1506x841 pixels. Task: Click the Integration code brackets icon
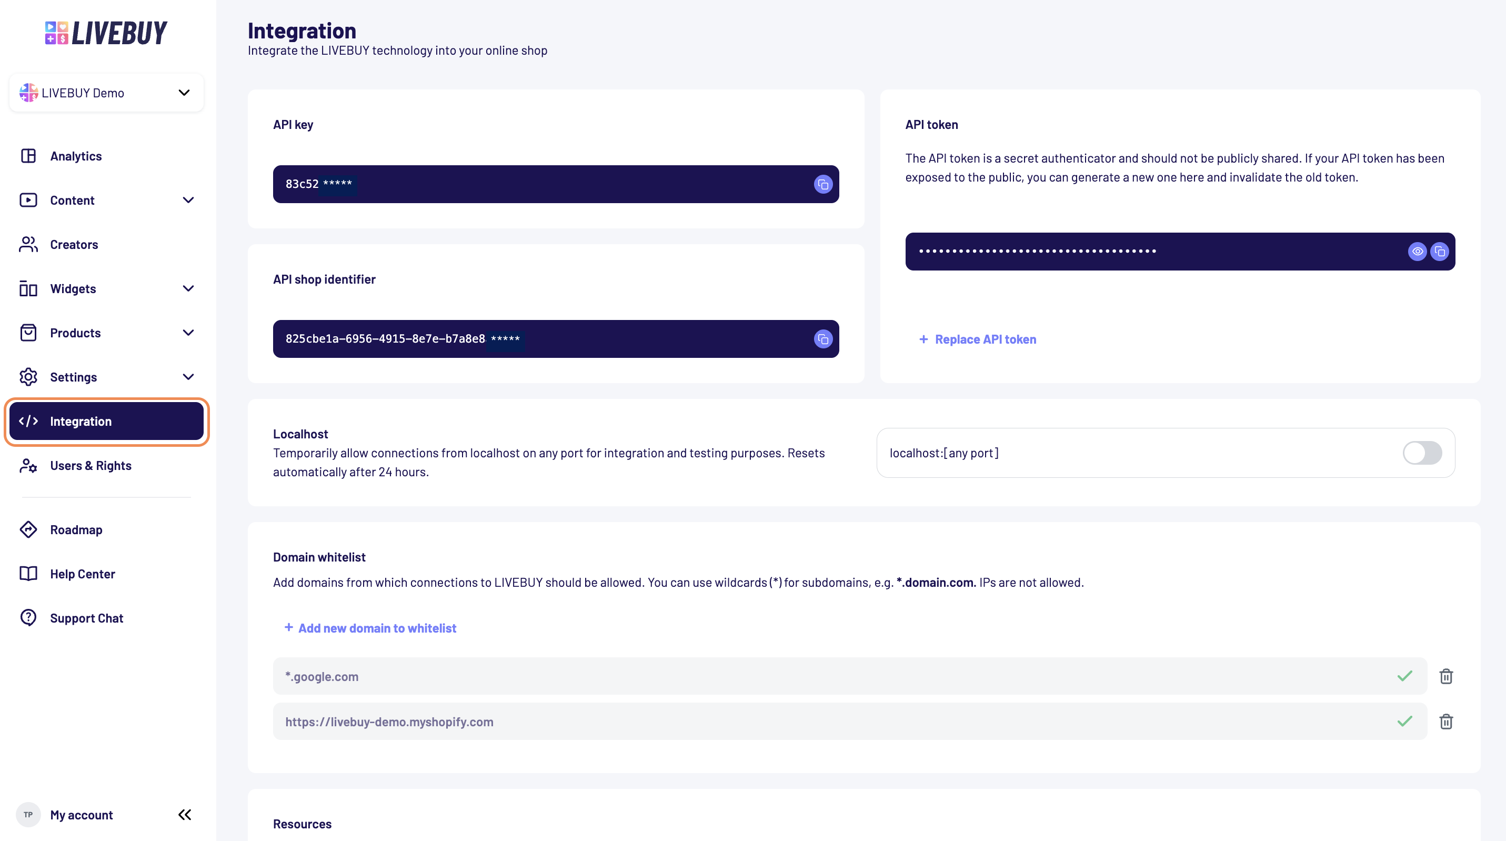point(28,421)
